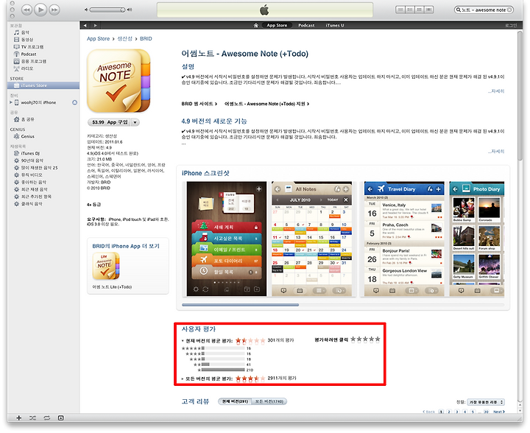The height and width of the screenshot is (433, 530).
Task: Clear the search field with X button
Action: click(509, 10)
